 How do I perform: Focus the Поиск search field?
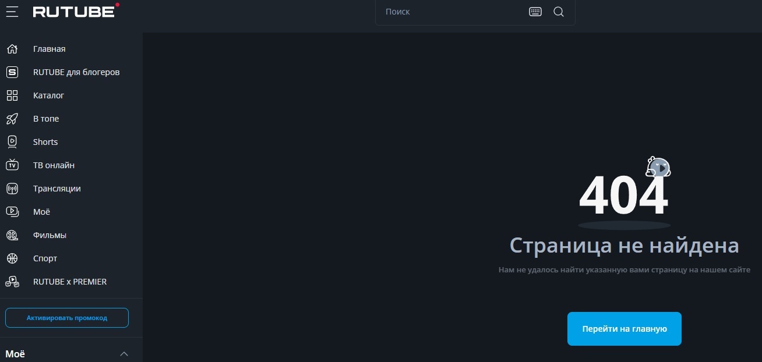(451, 12)
